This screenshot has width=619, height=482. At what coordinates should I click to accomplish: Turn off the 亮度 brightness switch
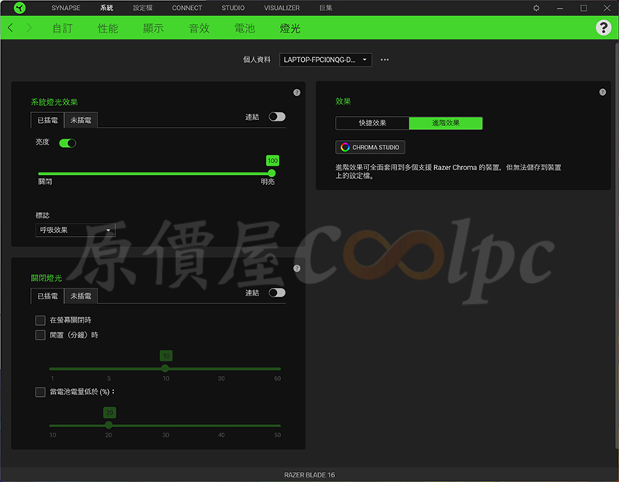click(x=67, y=143)
